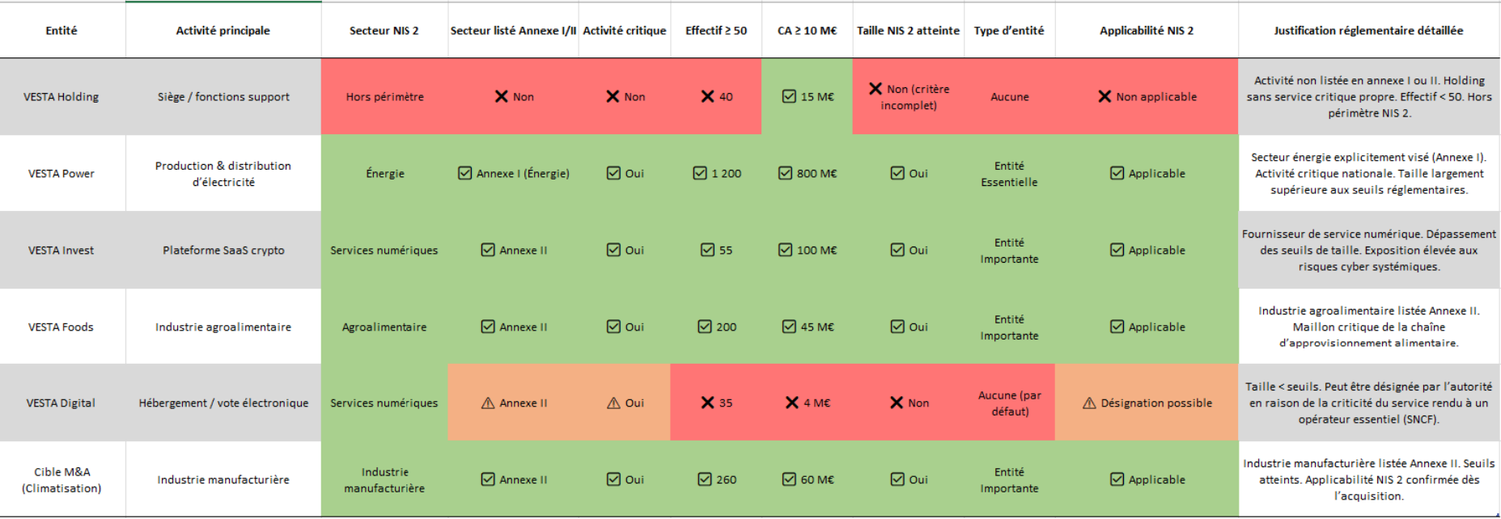
Task: Select the Production & distribution d'électricité cell
Action: click(223, 173)
